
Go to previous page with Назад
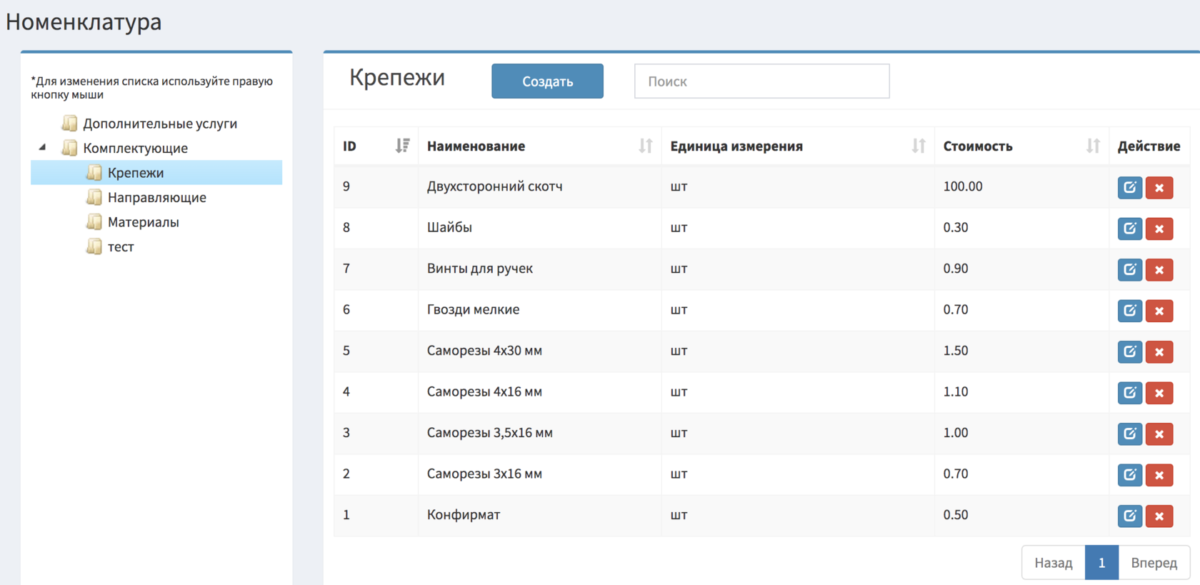(x=1054, y=563)
